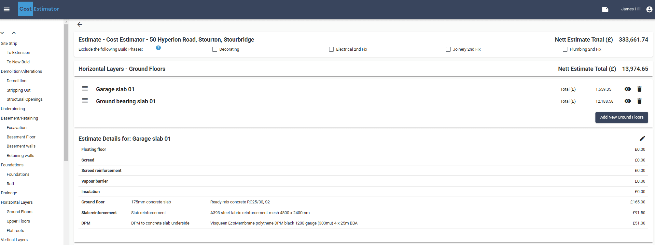Open Basement walls sidebar item
655x245 pixels.
click(x=21, y=146)
